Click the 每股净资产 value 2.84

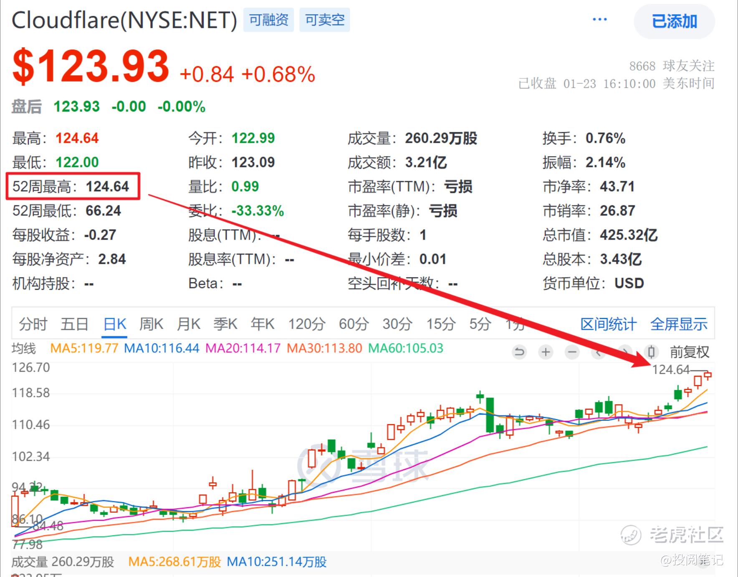point(112,259)
